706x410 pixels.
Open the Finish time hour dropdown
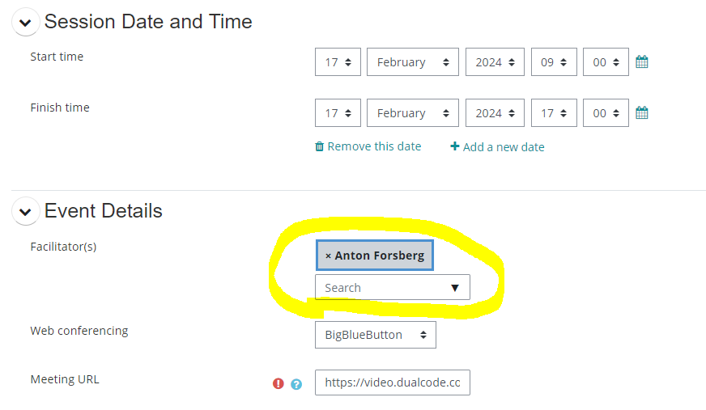coord(554,113)
